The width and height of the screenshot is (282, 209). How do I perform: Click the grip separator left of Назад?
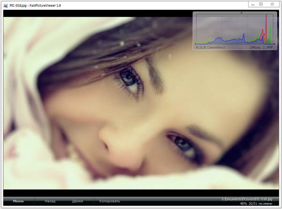[34, 201]
